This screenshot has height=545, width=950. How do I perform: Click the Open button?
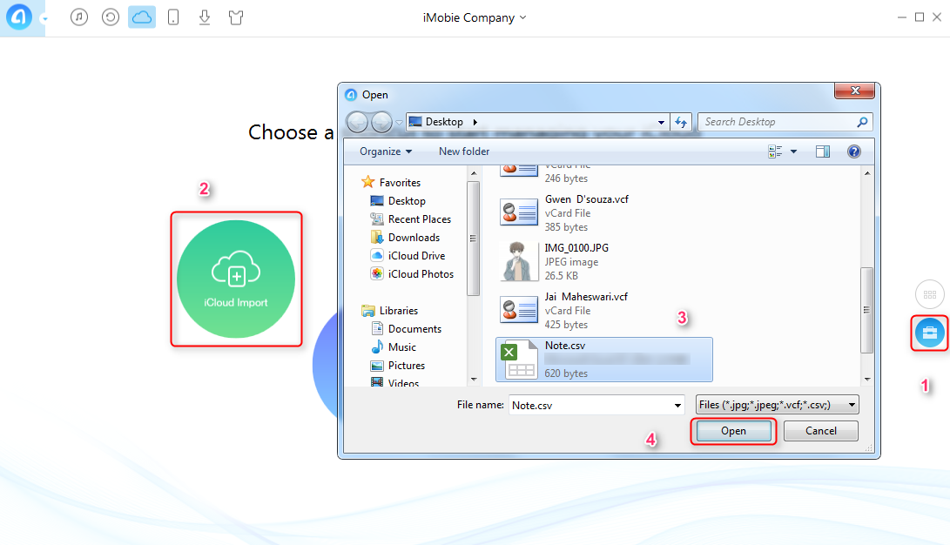[734, 431]
